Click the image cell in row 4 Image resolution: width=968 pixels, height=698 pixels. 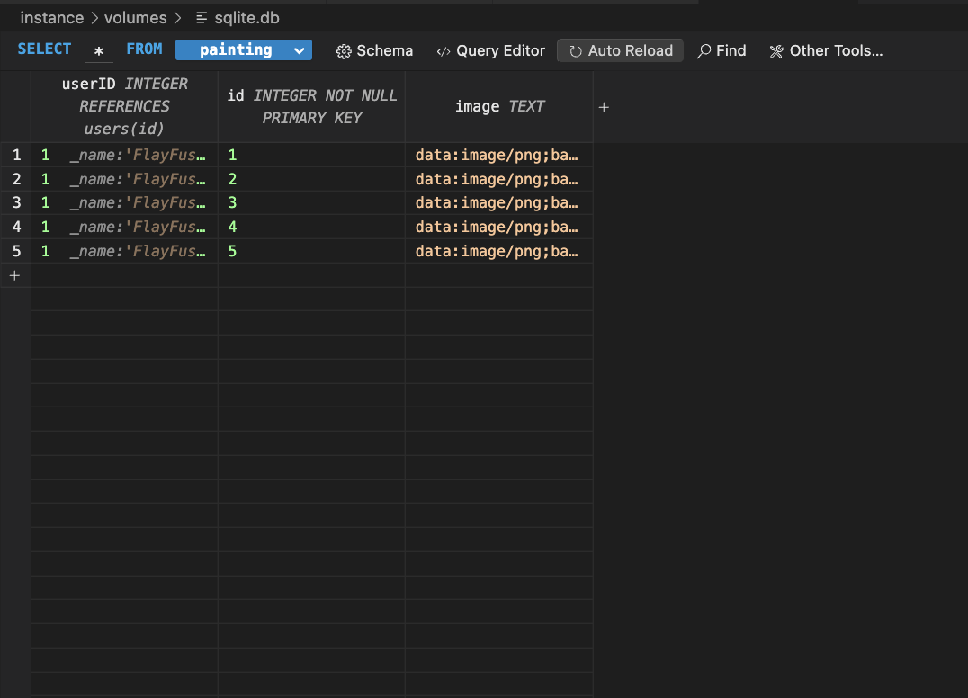[498, 227]
